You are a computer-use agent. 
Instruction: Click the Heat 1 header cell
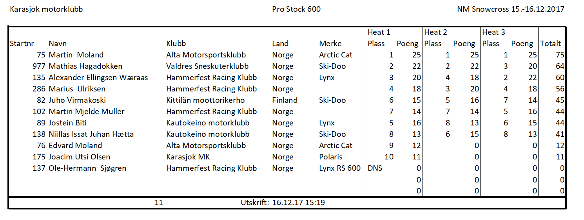[379, 32]
